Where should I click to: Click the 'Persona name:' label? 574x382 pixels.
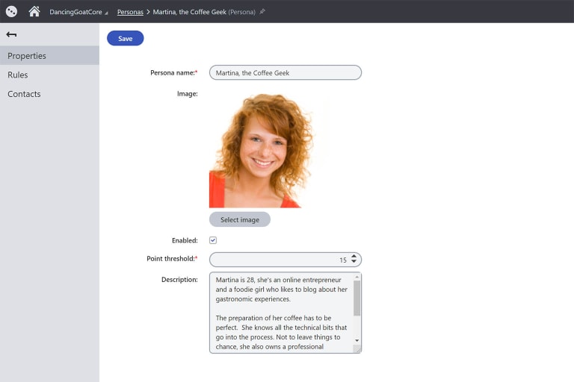[174, 73]
